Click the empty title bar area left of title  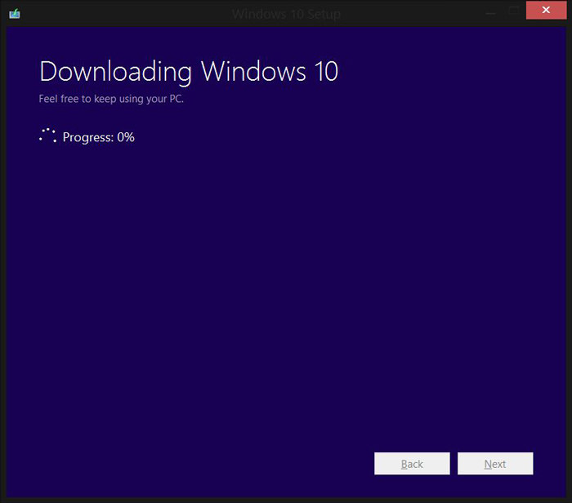123,14
